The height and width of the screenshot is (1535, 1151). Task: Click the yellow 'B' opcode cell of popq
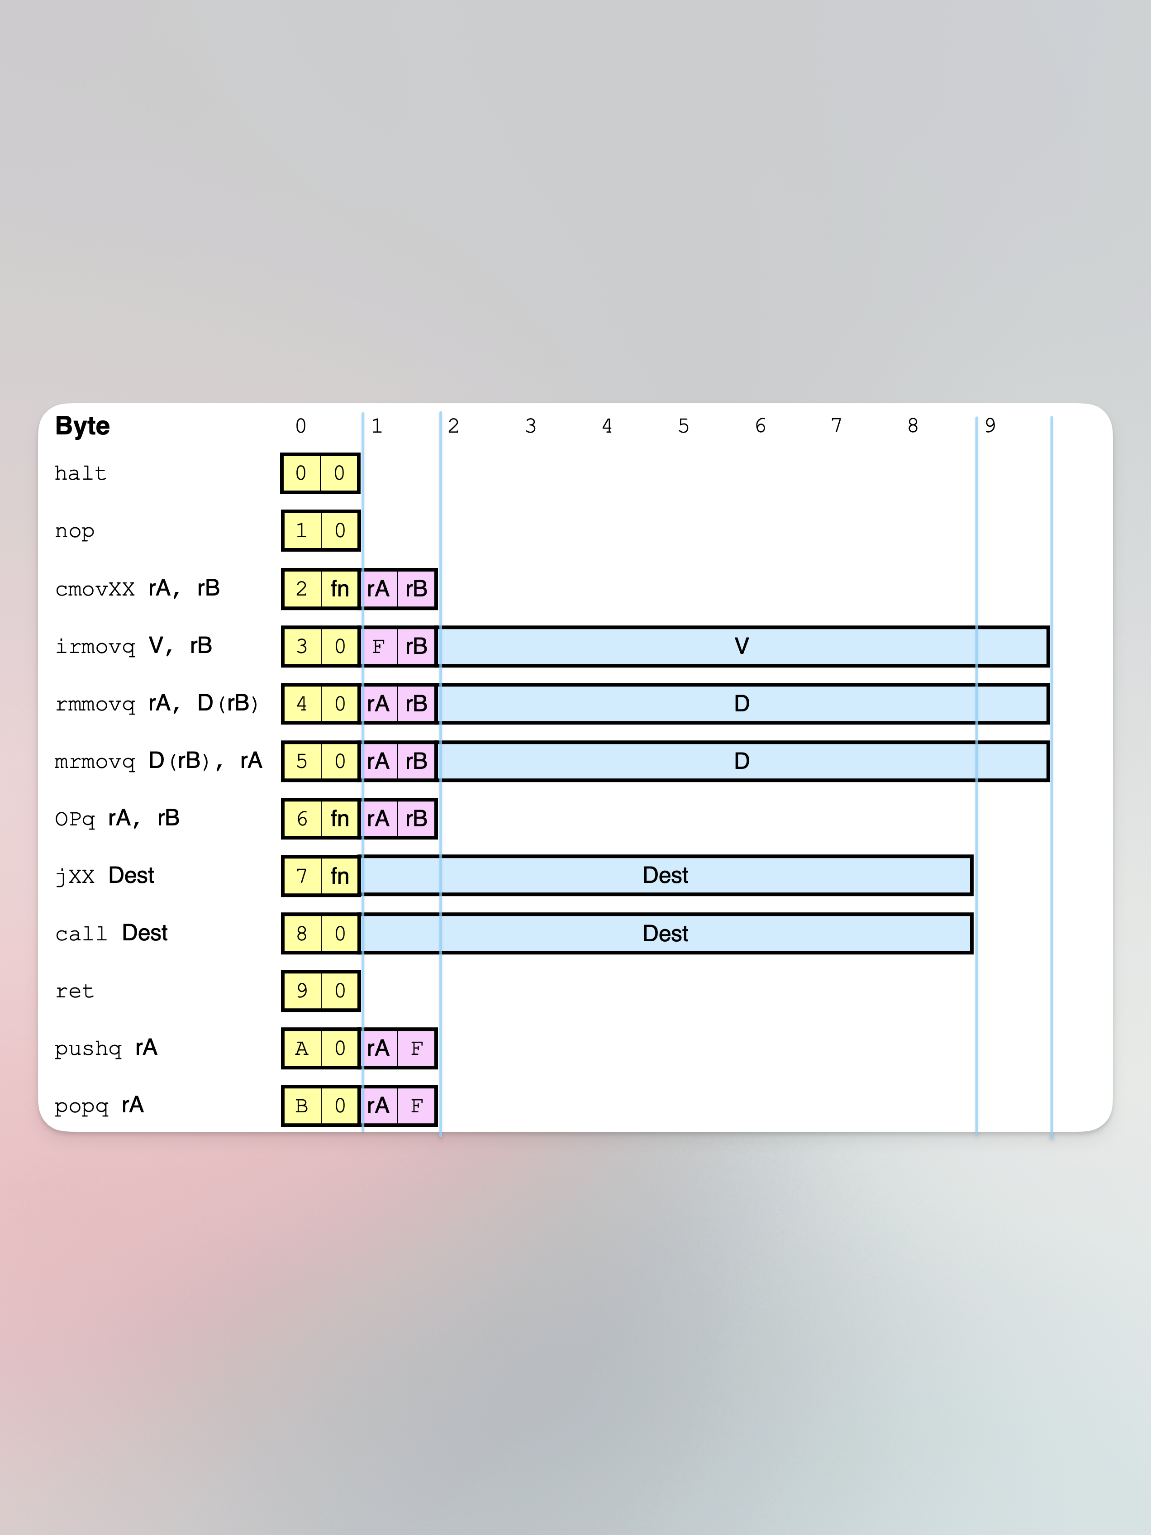tap(302, 1106)
